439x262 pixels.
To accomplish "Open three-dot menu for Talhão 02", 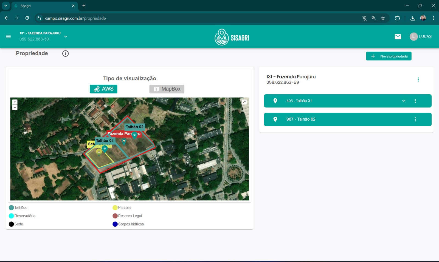I will point(415,119).
